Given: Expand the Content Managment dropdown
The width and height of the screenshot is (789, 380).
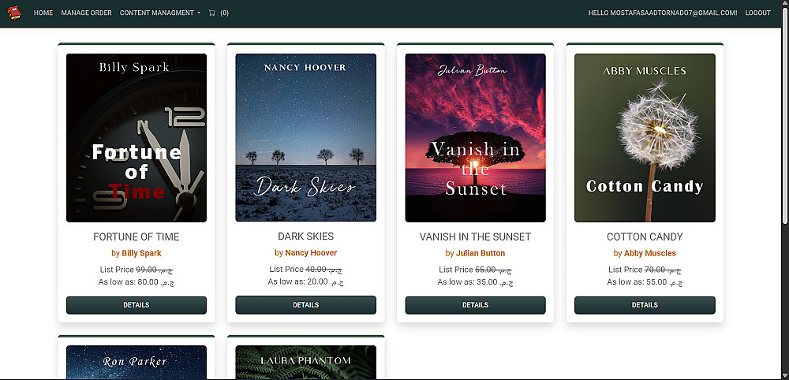Looking at the screenshot, I should tap(159, 13).
